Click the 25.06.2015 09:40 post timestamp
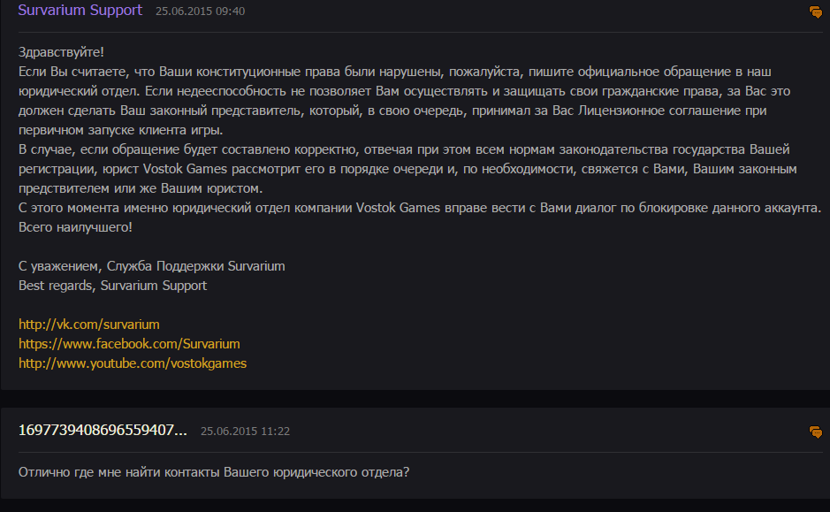Viewport: 830px width, 512px height. tap(200, 11)
